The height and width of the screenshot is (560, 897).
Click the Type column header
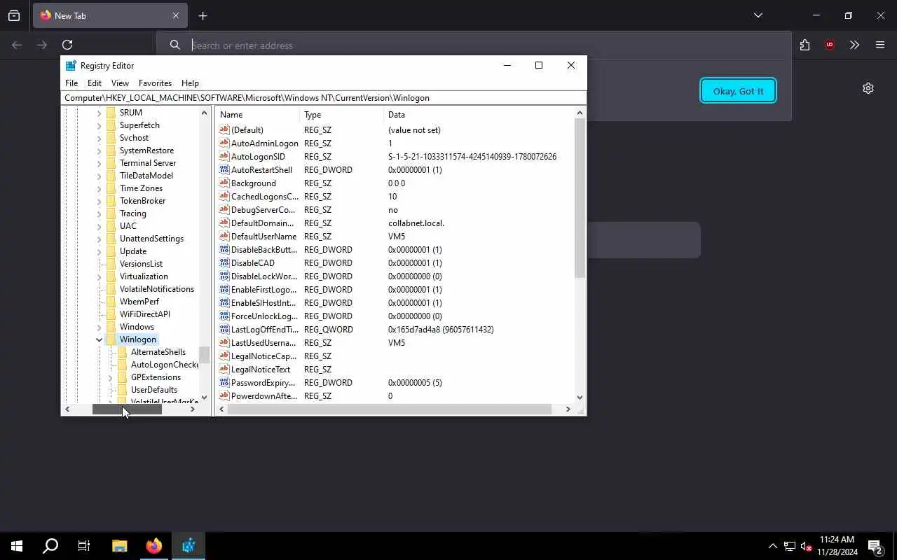tap(341, 115)
